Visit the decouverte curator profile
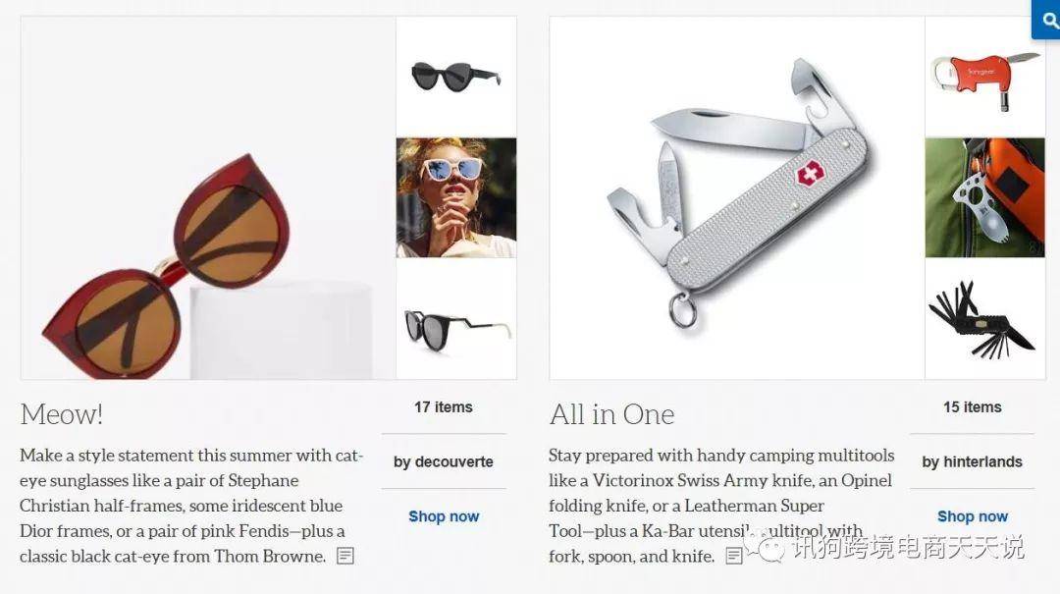1060x594 pixels. click(444, 462)
